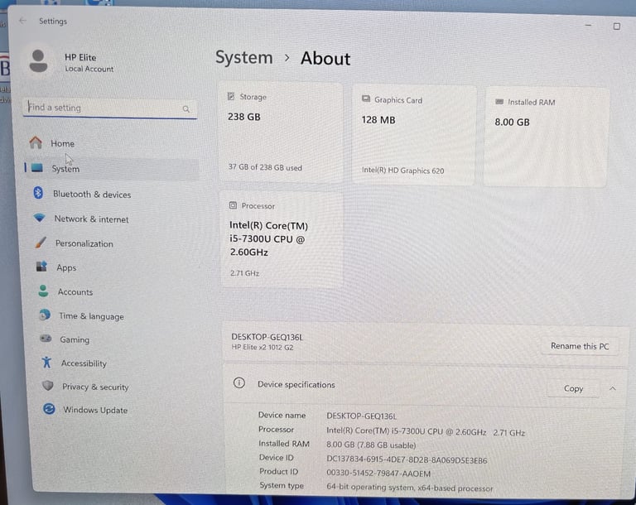The width and height of the screenshot is (636, 505).
Task: Click HP Elite account name
Action: coord(80,57)
